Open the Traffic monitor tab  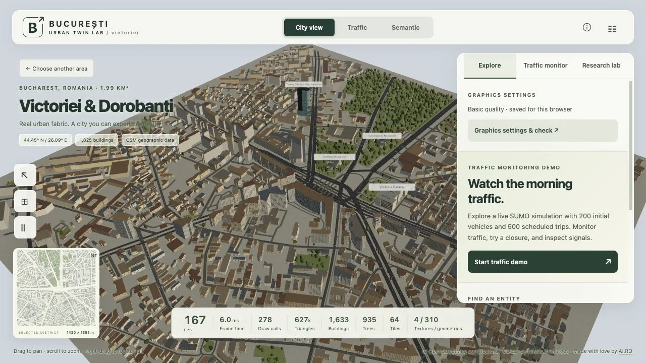pos(546,66)
